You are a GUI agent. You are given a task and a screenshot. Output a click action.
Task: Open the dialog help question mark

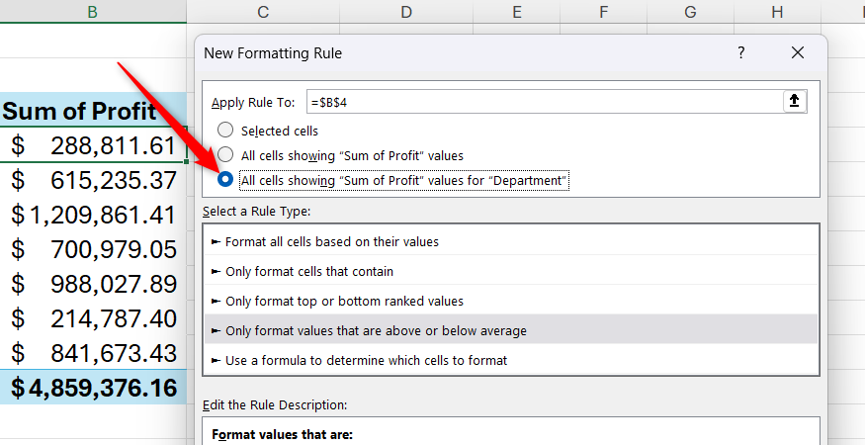coord(740,53)
